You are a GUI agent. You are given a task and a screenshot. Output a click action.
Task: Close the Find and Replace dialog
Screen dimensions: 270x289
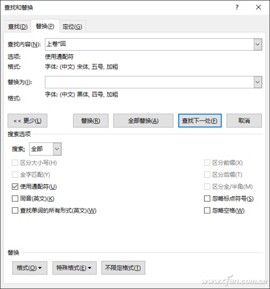coord(258,8)
